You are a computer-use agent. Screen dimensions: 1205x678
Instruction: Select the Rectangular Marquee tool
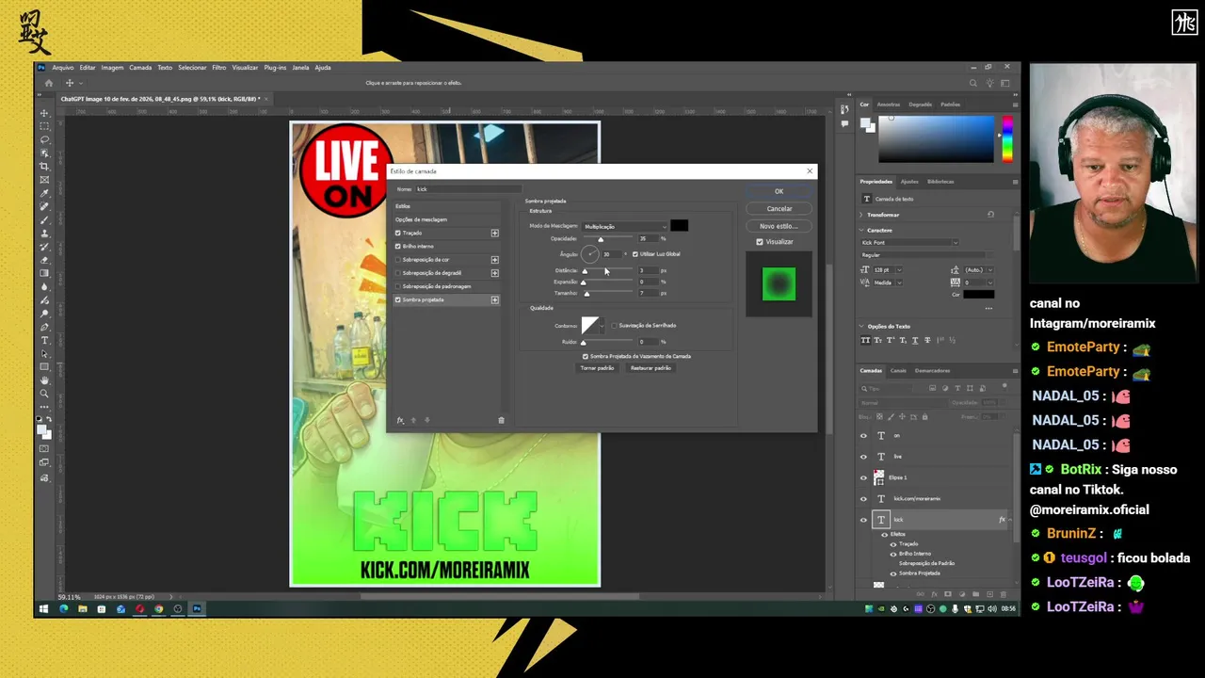[44, 126]
